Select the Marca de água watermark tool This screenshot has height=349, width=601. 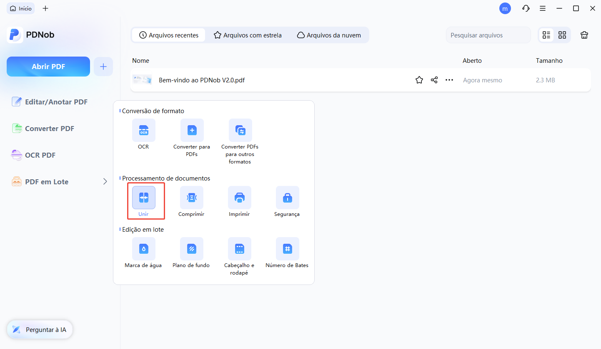point(143,249)
